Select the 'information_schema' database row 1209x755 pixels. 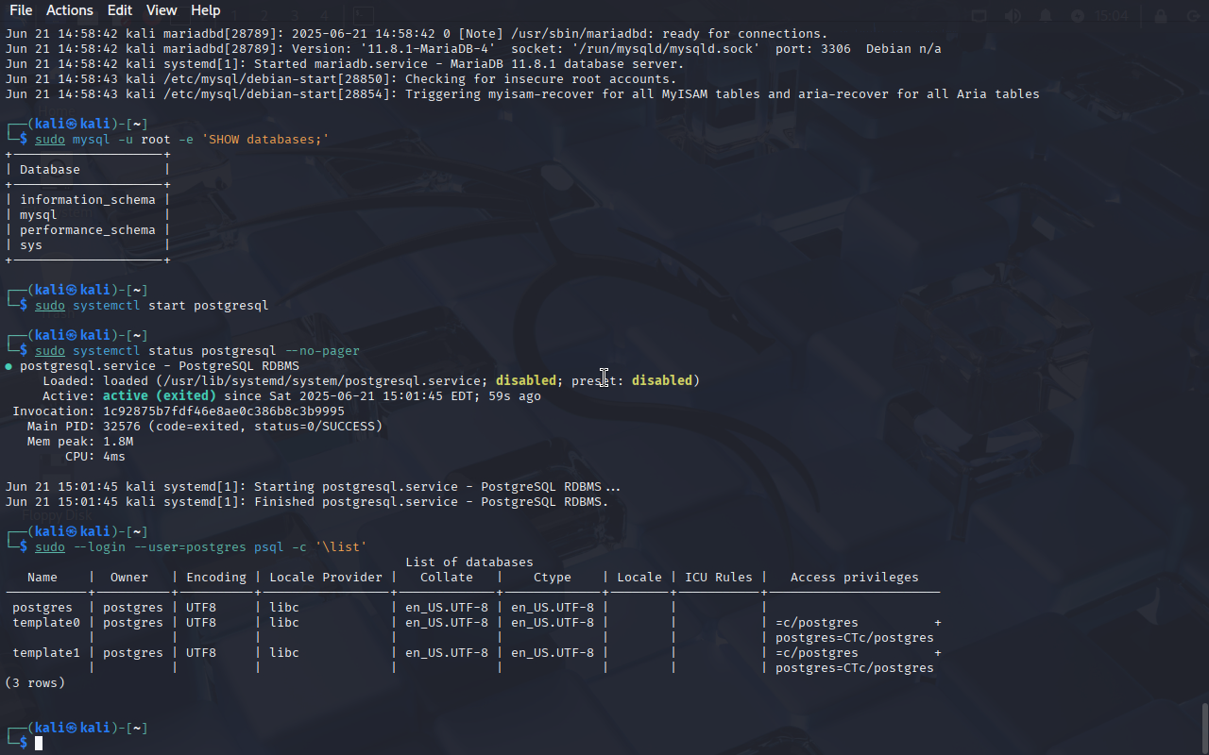click(x=88, y=200)
